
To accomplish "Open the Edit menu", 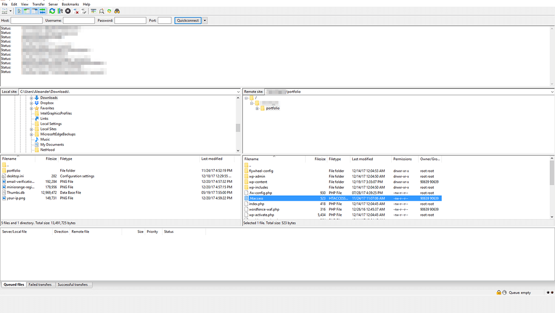I will (x=14, y=4).
